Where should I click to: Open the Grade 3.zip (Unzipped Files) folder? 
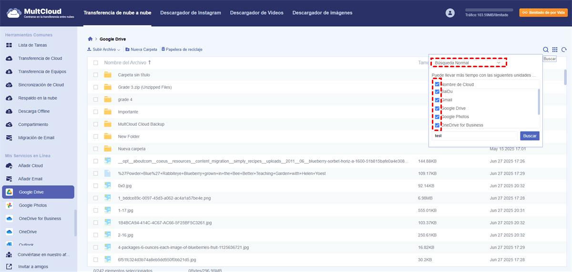tap(145, 87)
